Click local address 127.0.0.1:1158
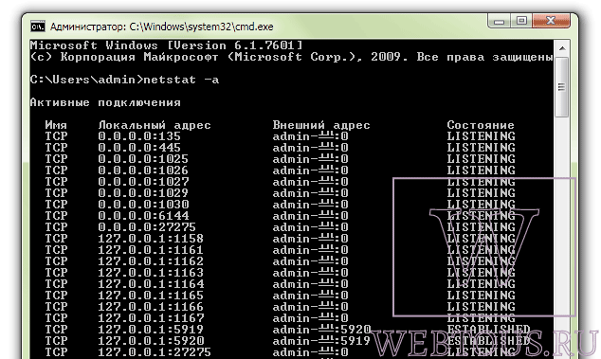 [151, 239]
